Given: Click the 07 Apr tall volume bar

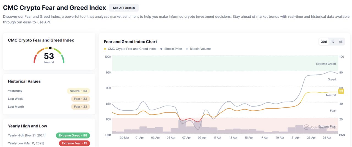Looking at the screenshot, I should [x=182, y=127].
